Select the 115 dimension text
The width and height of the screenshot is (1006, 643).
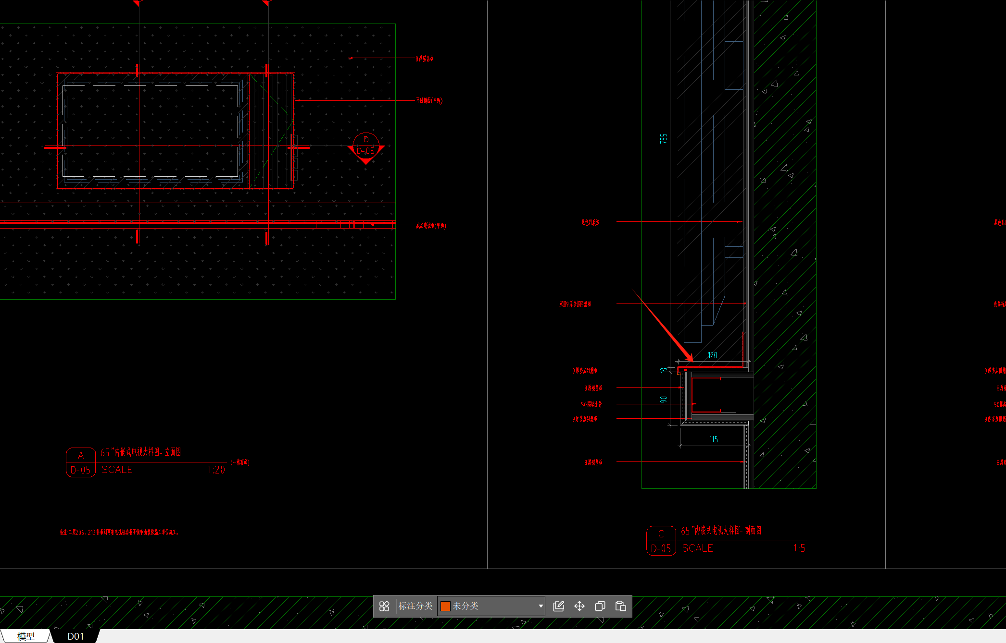pyautogui.click(x=714, y=439)
